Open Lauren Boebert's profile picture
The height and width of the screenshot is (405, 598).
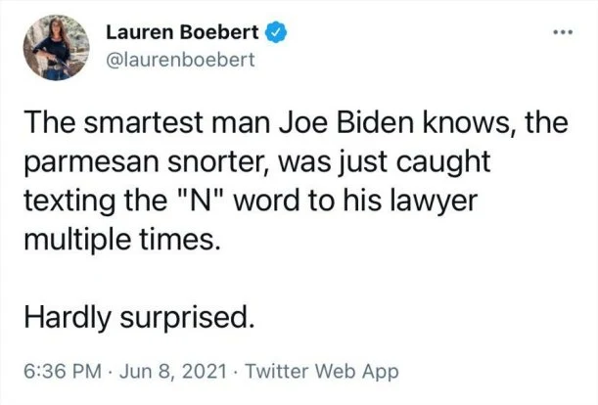57,47
